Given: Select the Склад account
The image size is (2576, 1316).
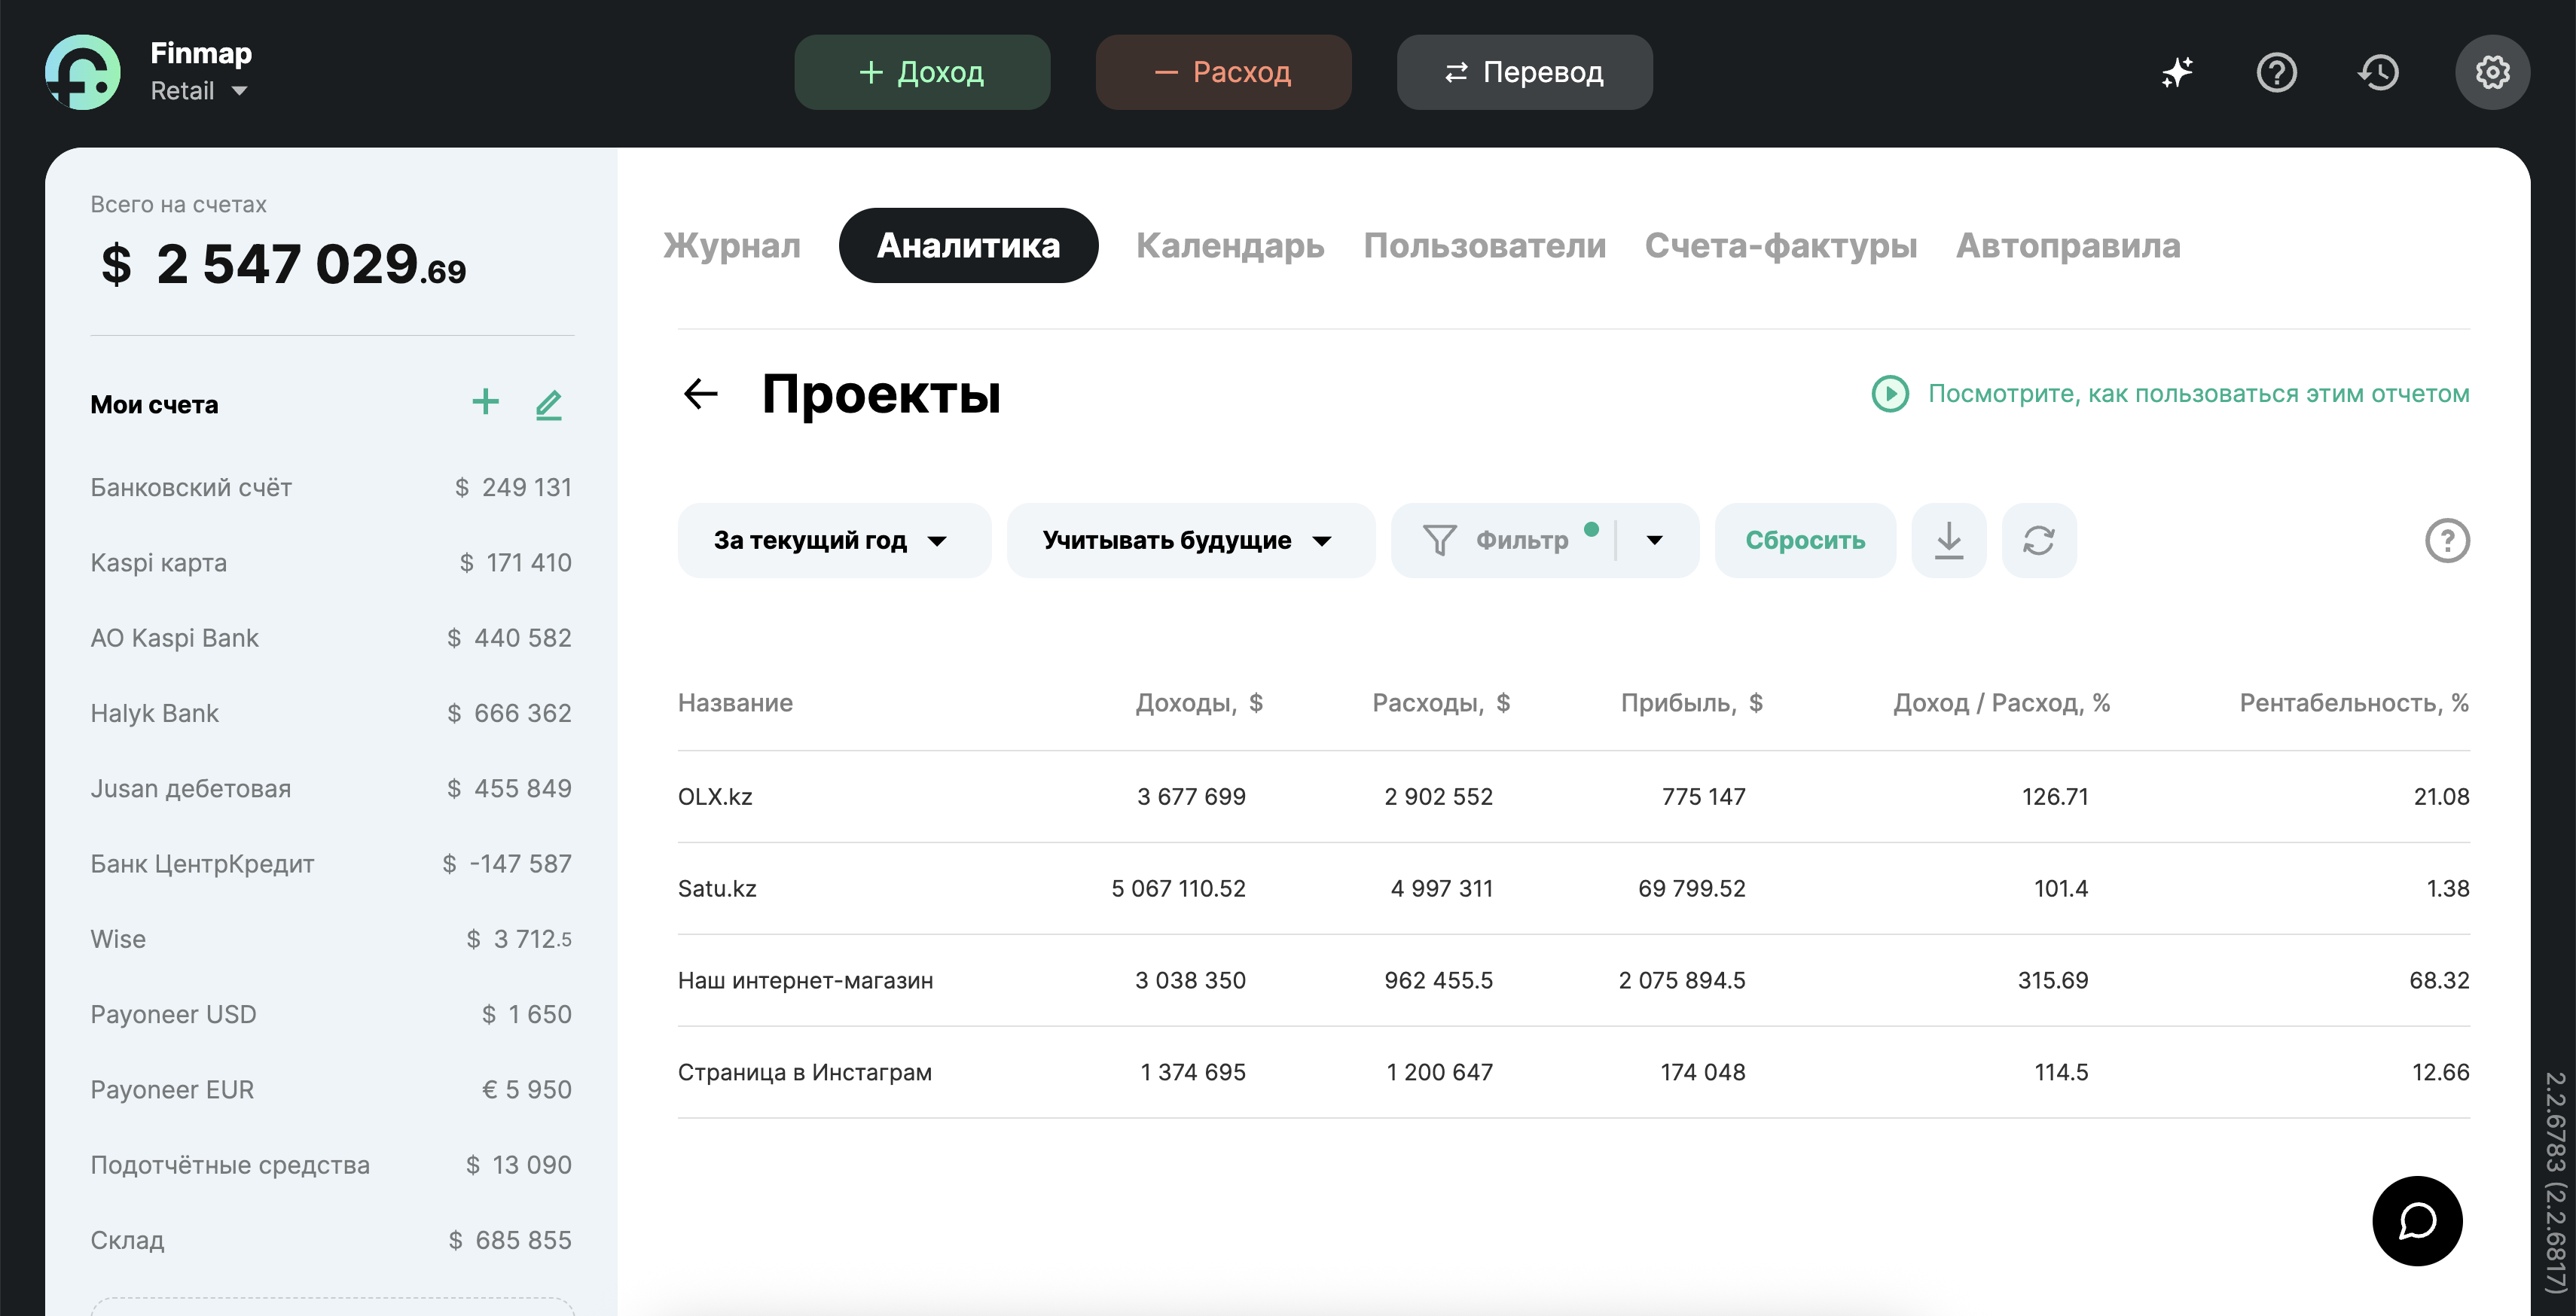Looking at the screenshot, I should coord(331,1240).
